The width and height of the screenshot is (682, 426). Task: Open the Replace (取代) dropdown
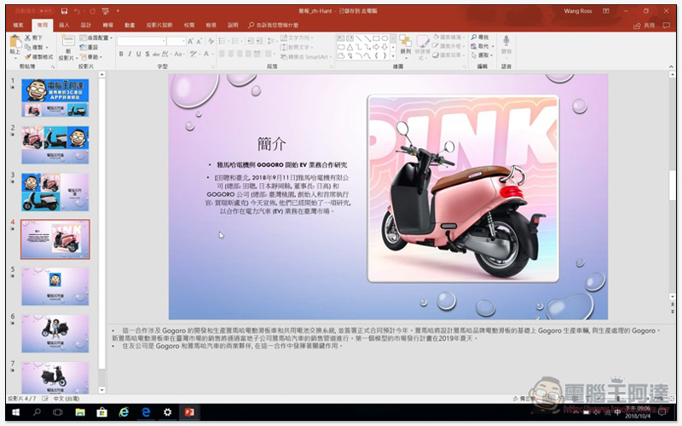pyautogui.click(x=482, y=46)
